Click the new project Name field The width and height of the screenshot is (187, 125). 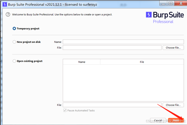123,42
